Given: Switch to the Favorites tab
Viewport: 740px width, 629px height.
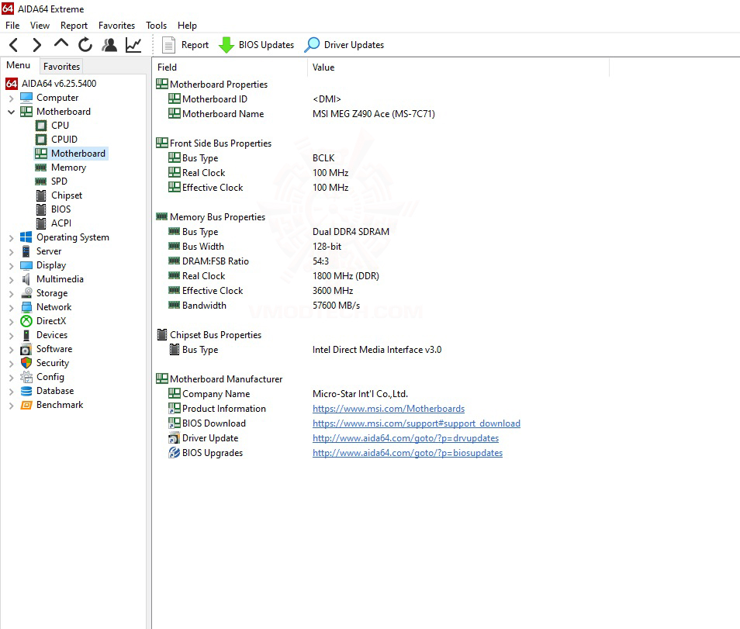Looking at the screenshot, I should click(61, 67).
